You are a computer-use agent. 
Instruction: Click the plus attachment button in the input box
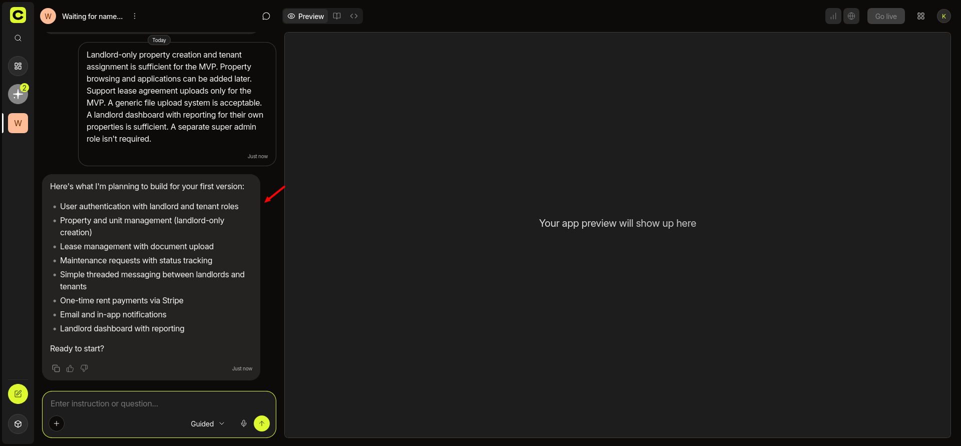57,423
